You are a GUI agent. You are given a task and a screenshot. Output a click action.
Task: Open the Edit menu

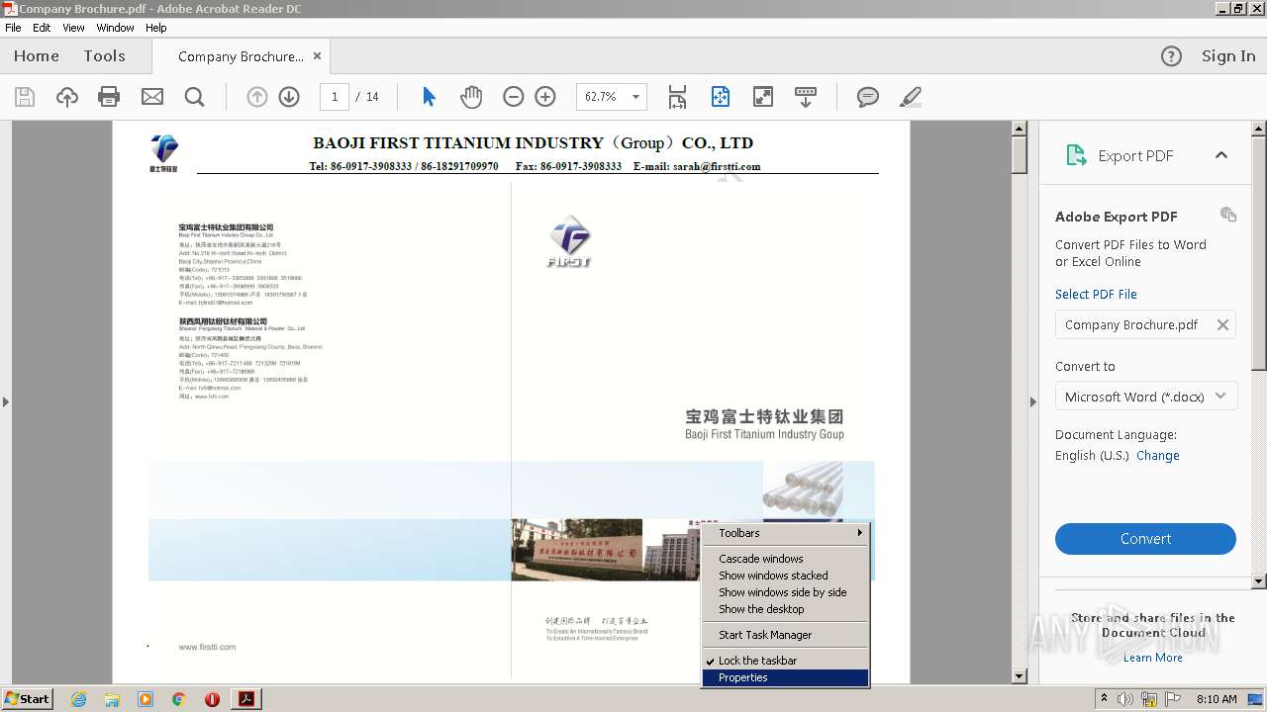click(x=42, y=28)
